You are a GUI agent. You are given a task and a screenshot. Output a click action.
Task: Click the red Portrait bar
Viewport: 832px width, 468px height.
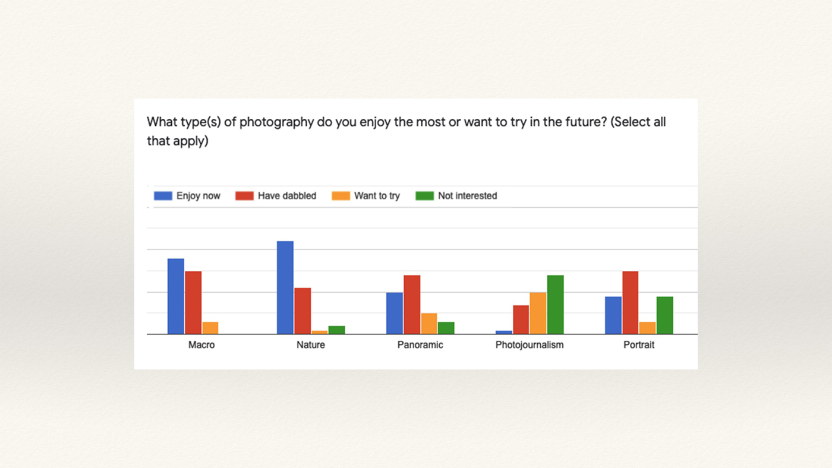pos(631,303)
